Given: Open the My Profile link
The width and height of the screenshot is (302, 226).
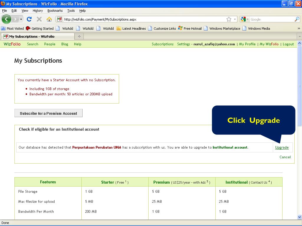Looking at the screenshot, I should [247, 44].
